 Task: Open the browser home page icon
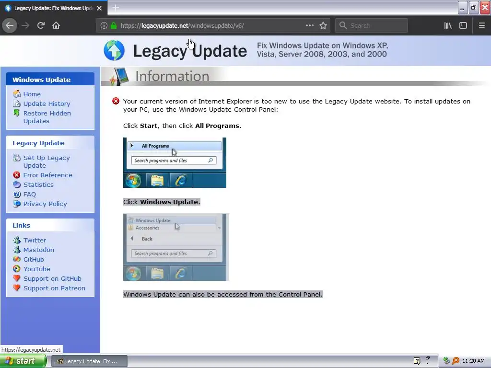coord(56,26)
